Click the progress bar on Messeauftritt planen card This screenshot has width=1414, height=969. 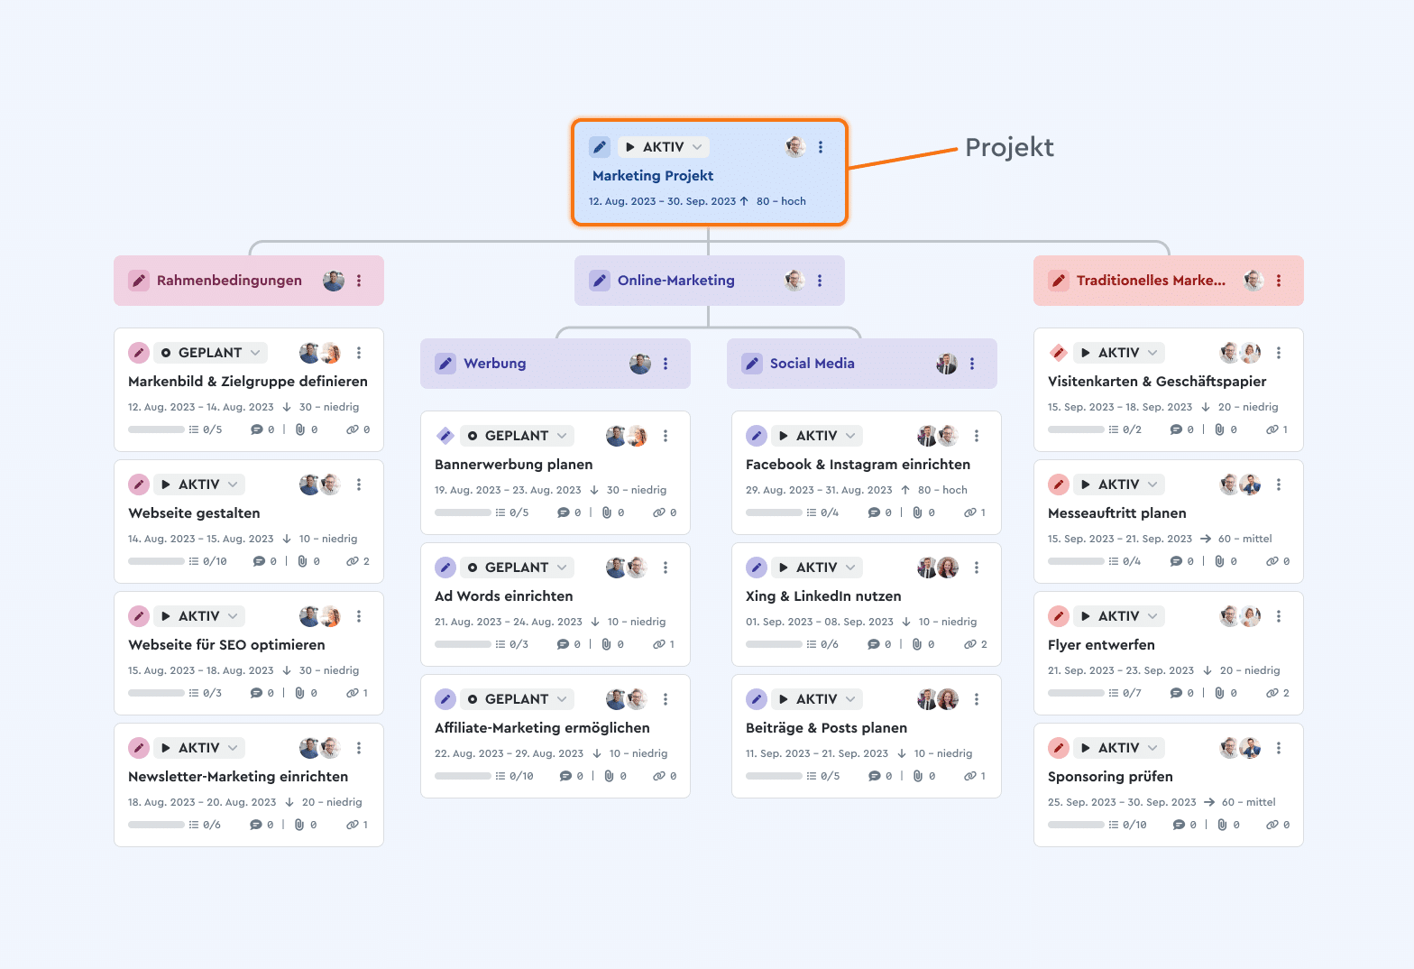click(1076, 561)
